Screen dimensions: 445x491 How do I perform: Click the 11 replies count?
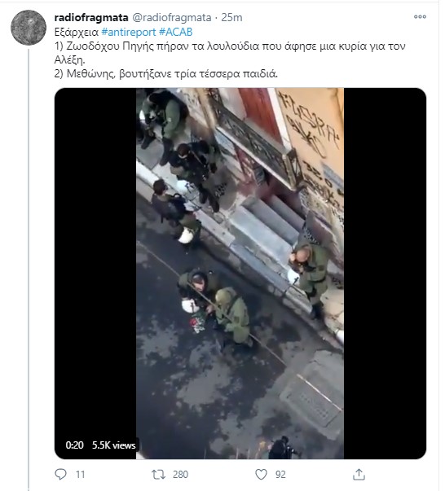pyautogui.click(x=80, y=475)
